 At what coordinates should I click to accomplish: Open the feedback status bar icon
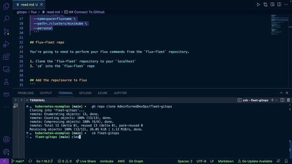coord(278,161)
